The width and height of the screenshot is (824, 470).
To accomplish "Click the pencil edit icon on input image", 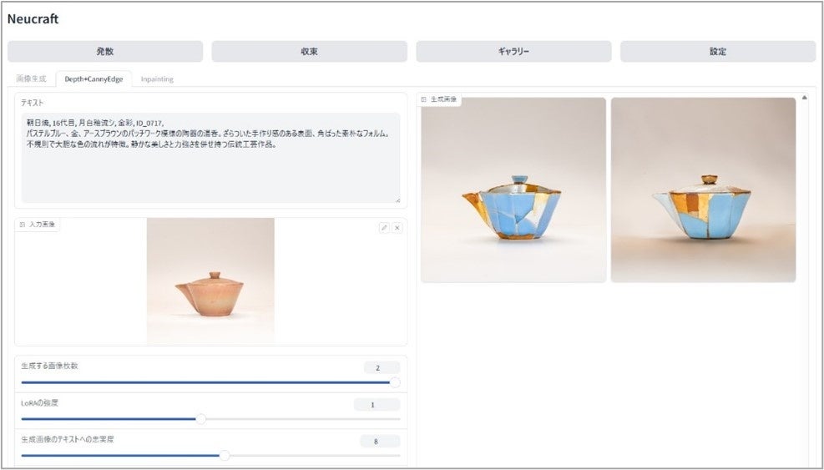I will click(x=384, y=228).
